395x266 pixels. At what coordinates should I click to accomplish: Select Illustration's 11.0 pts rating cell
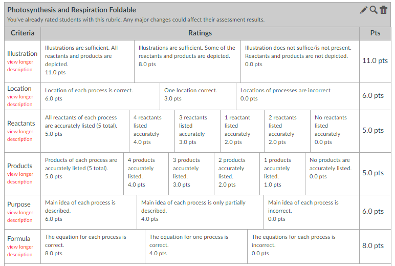click(x=87, y=60)
